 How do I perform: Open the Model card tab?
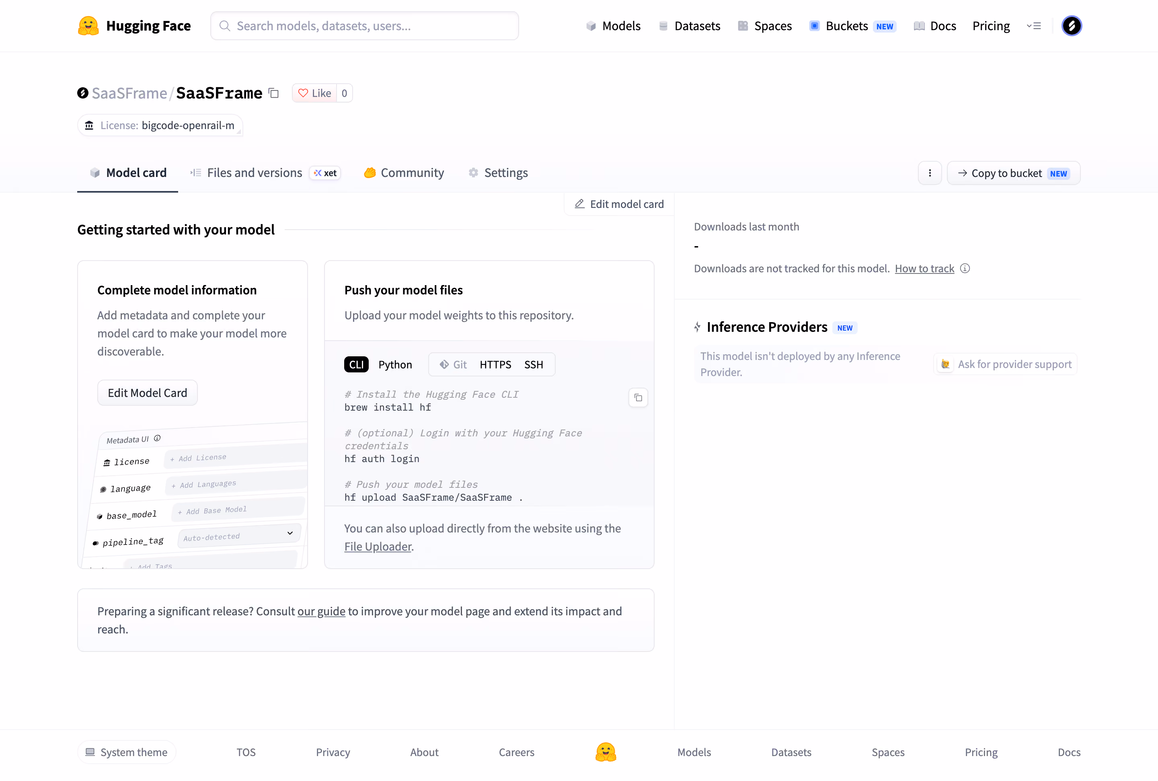click(x=128, y=173)
